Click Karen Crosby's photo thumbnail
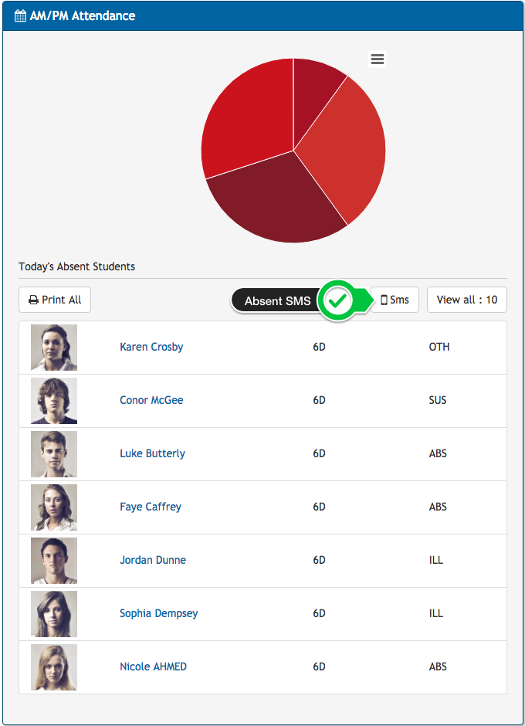Viewport: 525px width, 726px height. coord(54,348)
